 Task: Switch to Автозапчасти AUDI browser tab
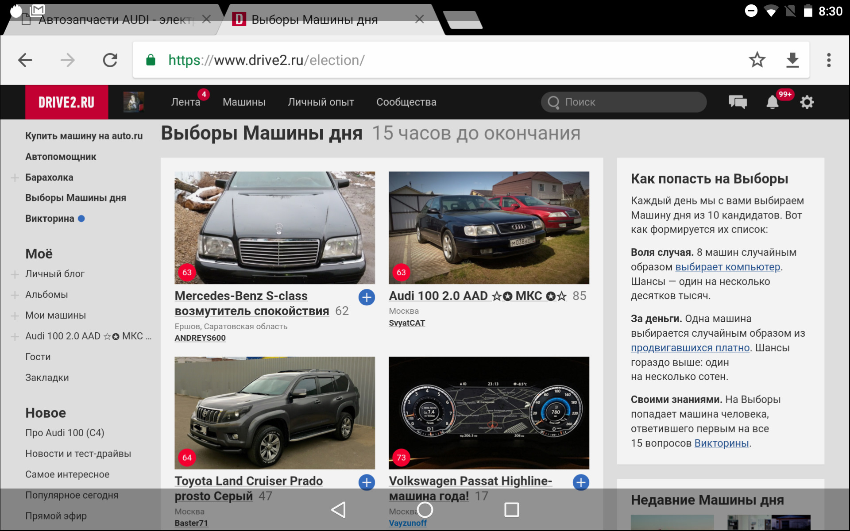[x=115, y=20]
